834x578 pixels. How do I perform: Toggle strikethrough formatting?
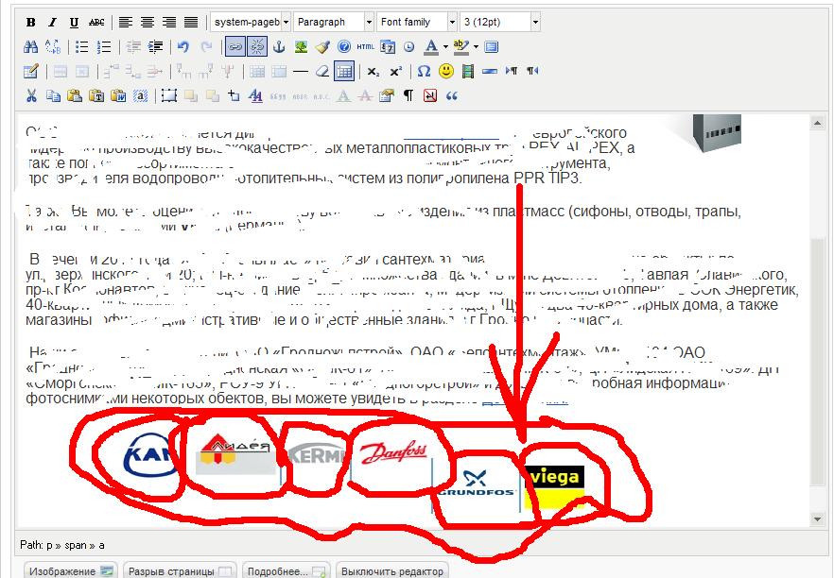(x=96, y=23)
